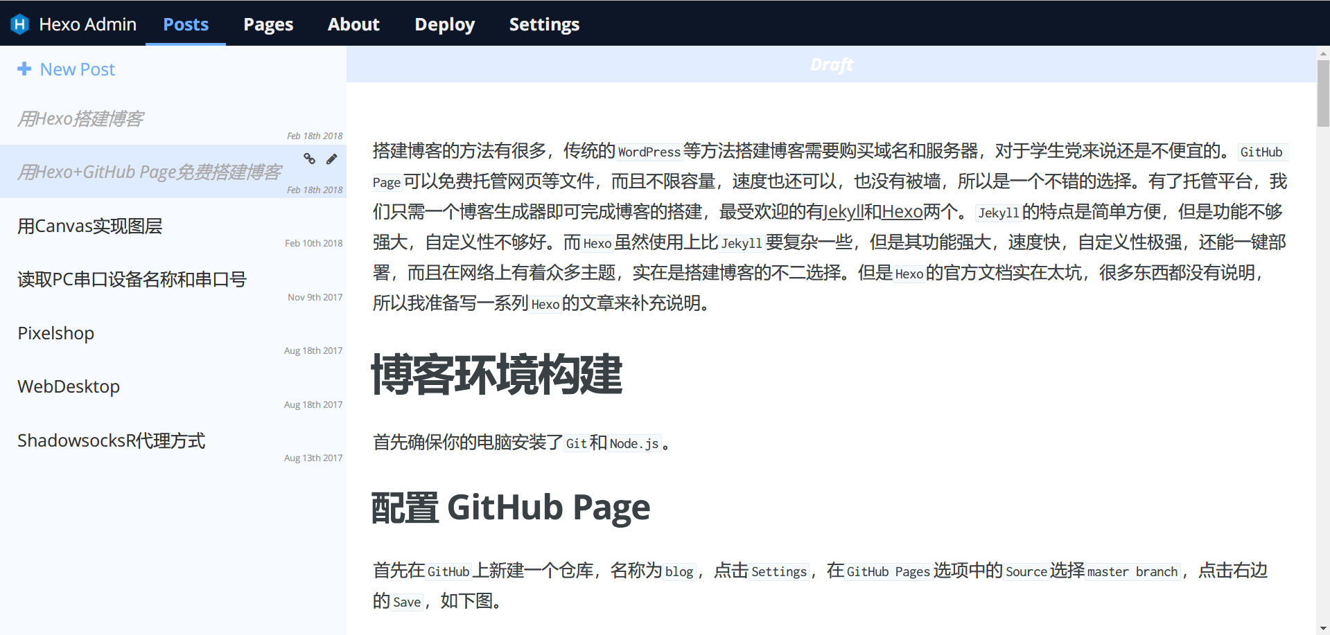The width and height of the screenshot is (1330, 635).
Task: Select the Posts tab
Action: coord(186,24)
